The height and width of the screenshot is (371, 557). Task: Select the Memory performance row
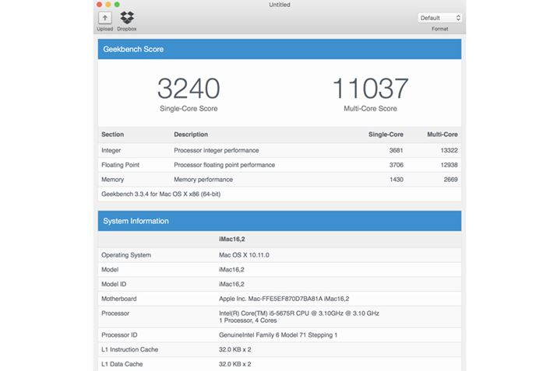pyautogui.click(x=279, y=180)
